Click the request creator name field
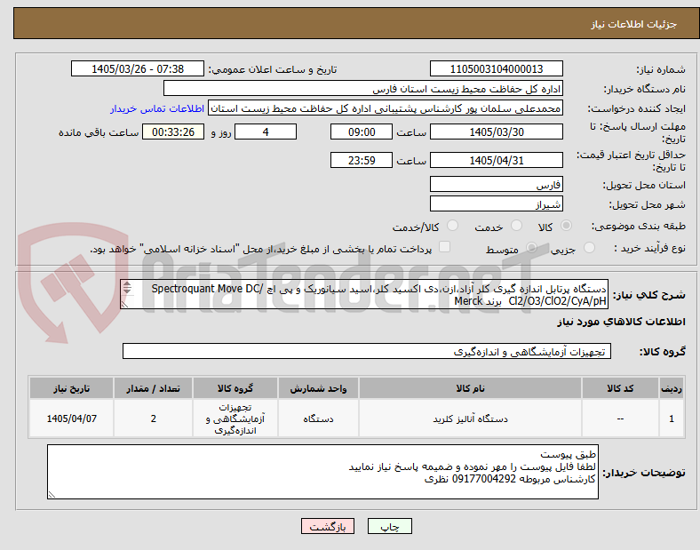Viewport: 700px width, 550px height. (386, 108)
